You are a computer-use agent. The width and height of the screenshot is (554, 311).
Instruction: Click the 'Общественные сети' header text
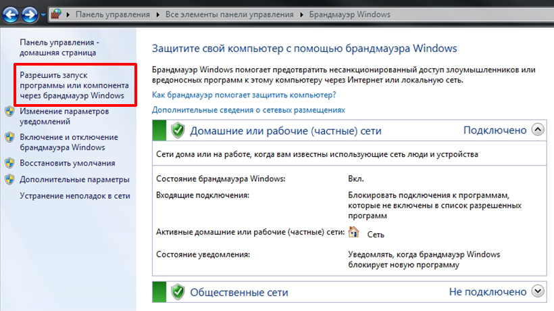coord(239,292)
